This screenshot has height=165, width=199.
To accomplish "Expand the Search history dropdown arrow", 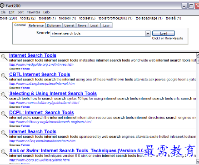I will 148,34.
